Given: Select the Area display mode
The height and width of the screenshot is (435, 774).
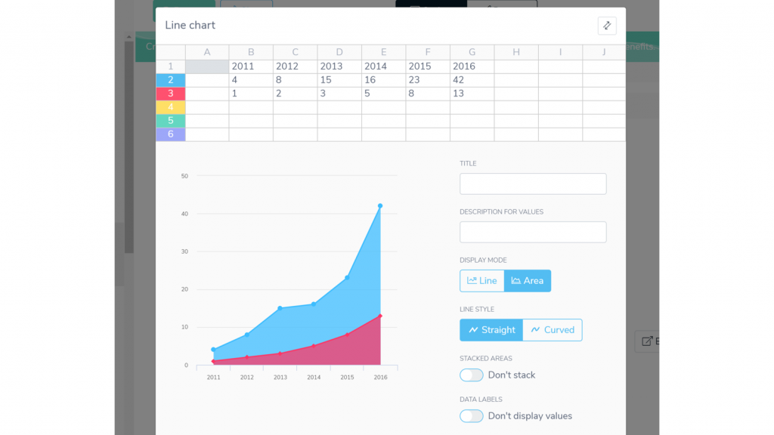Looking at the screenshot, I should point(528,281).
